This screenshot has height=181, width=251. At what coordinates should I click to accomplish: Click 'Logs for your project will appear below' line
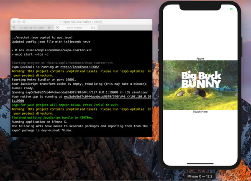(66, 105)
